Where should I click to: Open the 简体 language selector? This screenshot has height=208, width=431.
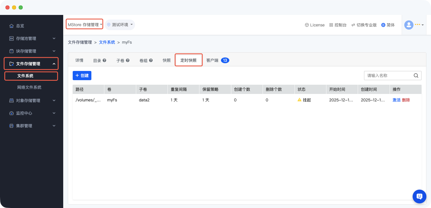[x=388, y=25]
